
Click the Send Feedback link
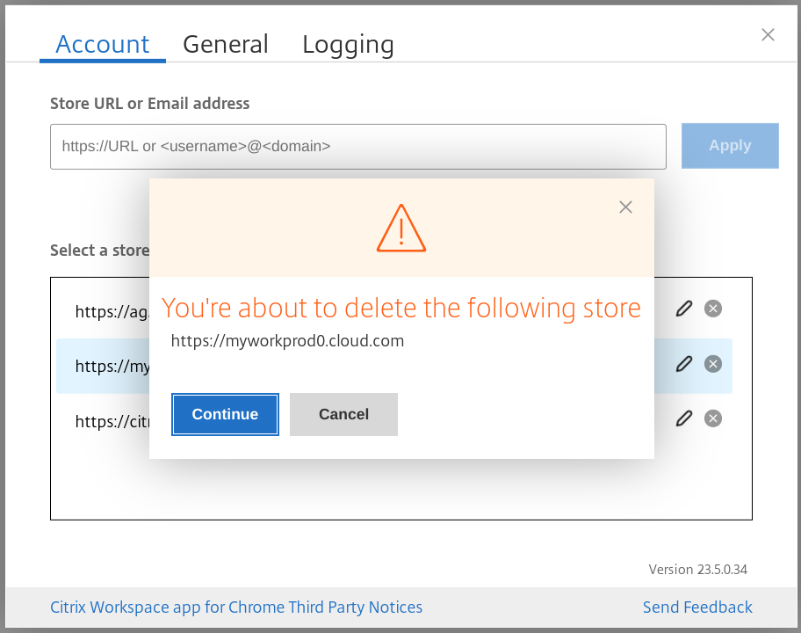pos(697,608)
